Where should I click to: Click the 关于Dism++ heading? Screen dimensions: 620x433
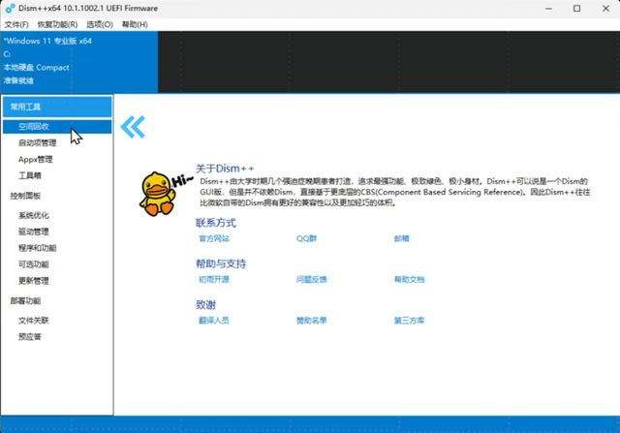click(x=225, y=169)
